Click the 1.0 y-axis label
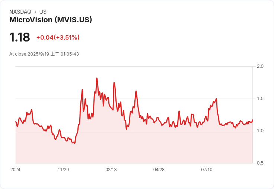This screenshot has width=274, height=189. [260, 131]
